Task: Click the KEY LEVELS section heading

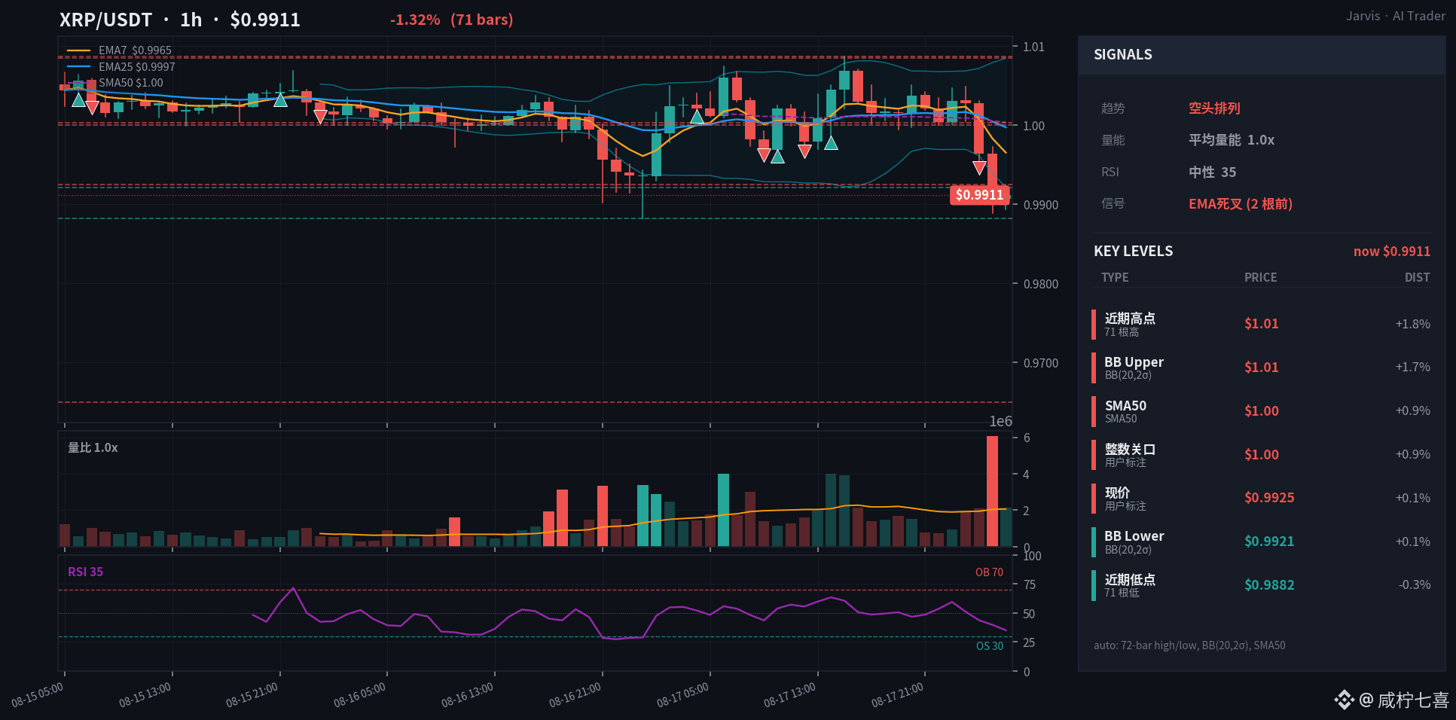Action: click(1133, 252)
